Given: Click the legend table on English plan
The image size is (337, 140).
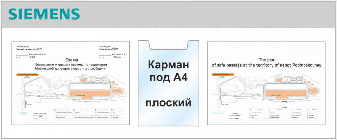Looking at the screenshot, I should (x=285, y=114).
